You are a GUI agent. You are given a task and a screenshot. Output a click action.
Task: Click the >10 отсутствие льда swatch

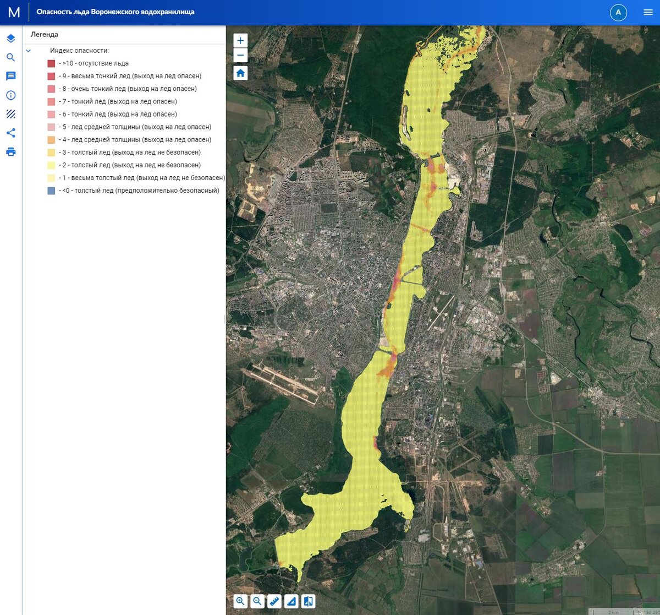coord(51,63)
